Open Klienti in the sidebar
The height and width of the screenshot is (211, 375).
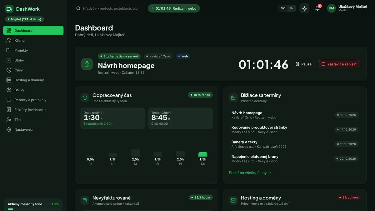pyautogui.click(x=33, y=40)
